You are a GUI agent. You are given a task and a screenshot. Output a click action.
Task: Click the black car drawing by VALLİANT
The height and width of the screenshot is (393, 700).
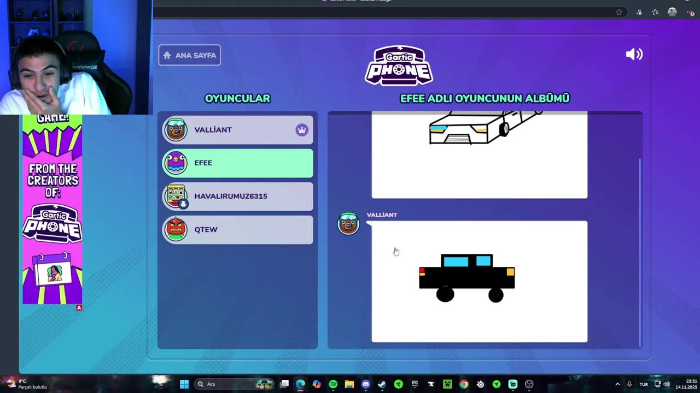(x=466, y=278)
